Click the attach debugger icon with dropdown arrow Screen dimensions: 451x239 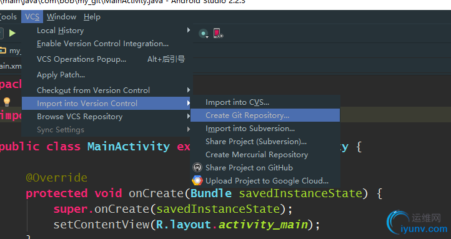point(204,34)
